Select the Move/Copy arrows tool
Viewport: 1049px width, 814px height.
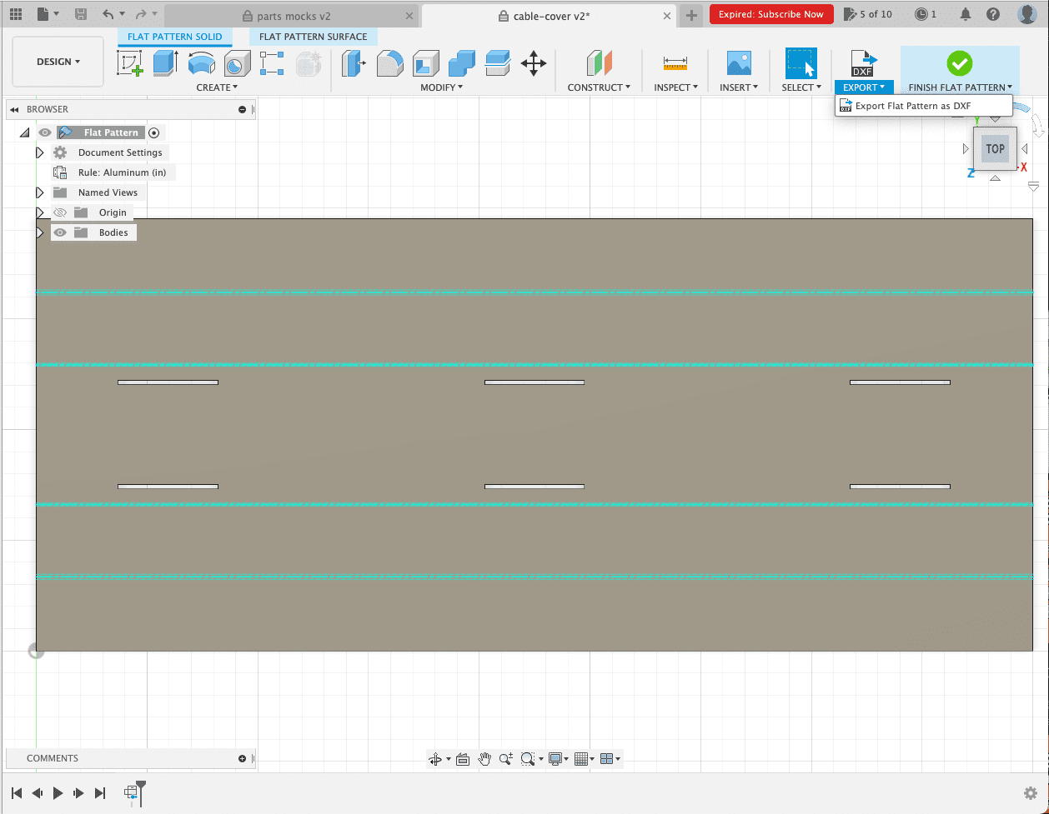click(x=534, y=63)
